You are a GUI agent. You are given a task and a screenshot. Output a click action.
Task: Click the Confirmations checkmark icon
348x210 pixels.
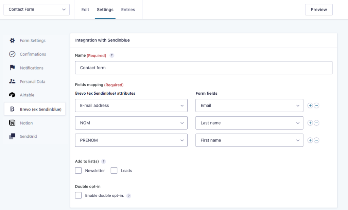click(12, 54)
